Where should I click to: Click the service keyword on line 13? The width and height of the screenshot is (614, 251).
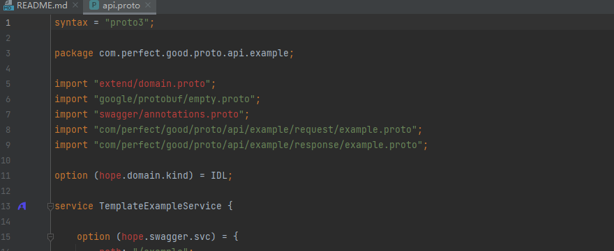point(74,206)
